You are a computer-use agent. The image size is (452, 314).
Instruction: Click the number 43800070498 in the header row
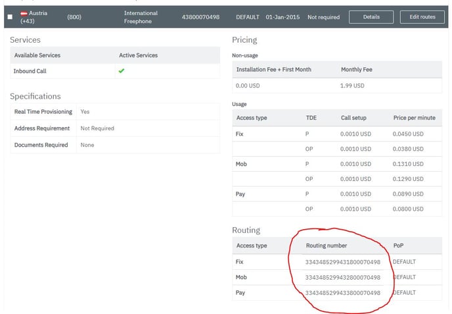pos(200,17)
